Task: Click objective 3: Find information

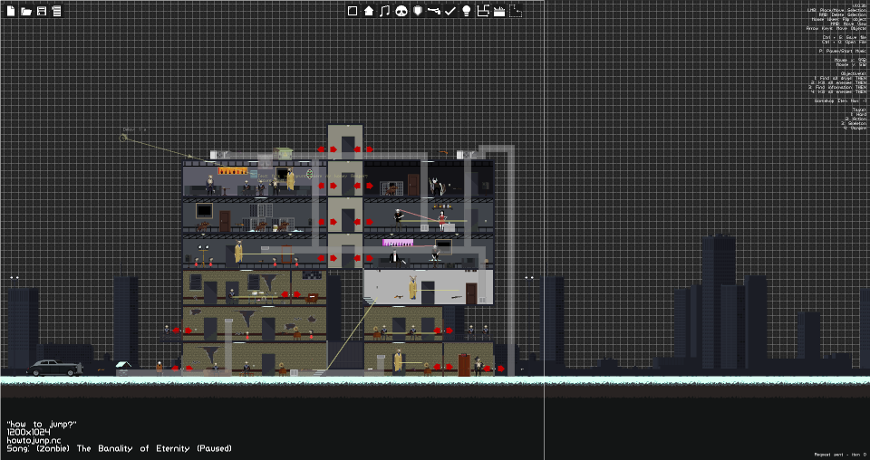Action: pyautogui.click(x=837, y=87)
